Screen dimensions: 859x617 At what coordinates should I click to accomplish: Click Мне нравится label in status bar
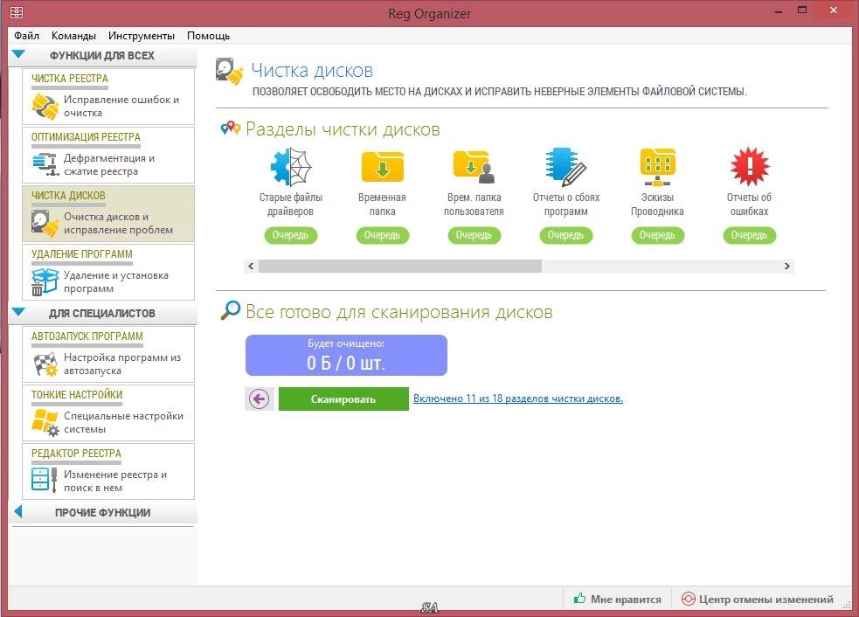626,599
